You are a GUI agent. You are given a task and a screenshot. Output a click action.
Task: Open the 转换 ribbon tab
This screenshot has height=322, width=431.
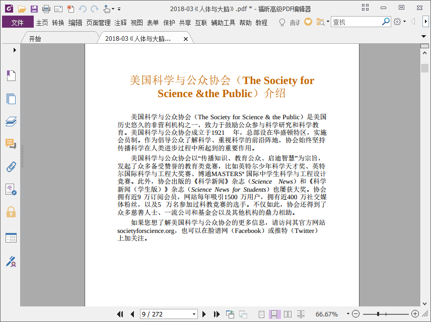[58, 23]
